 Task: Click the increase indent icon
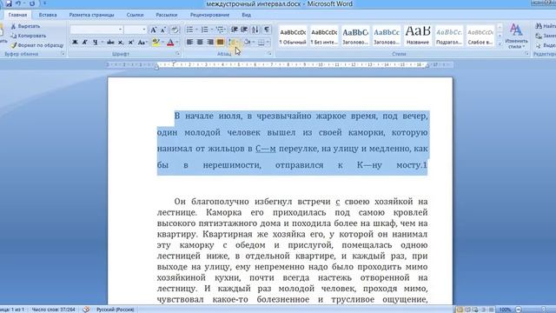point(244,30)
